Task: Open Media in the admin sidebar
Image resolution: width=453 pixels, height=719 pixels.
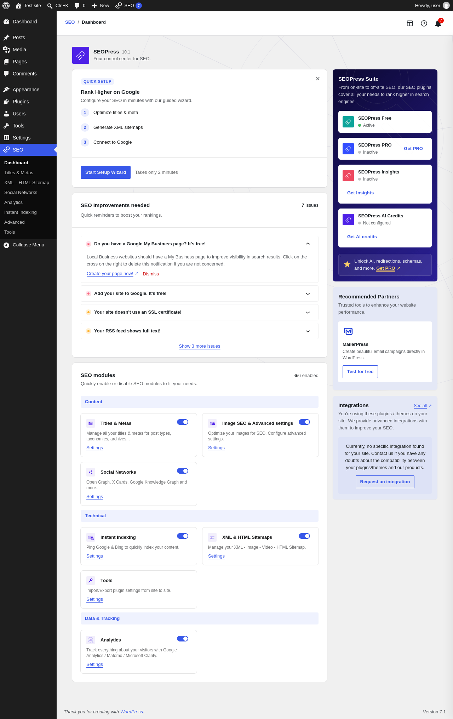Action: tap(28, 50)
